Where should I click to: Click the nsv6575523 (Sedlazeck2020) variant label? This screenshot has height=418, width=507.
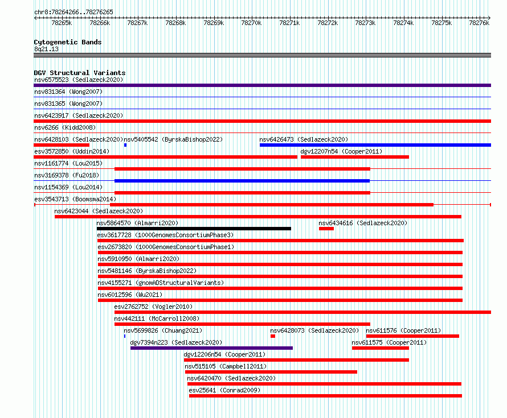click(79, 80)
